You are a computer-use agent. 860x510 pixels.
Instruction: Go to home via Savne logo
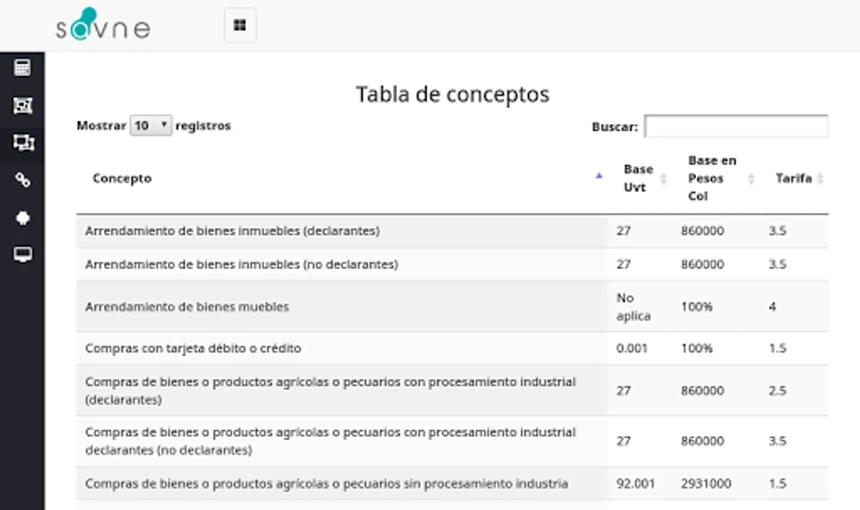point(103,26)
